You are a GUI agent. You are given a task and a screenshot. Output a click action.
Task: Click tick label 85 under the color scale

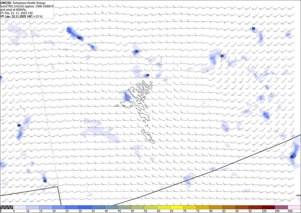tap(224, 211)
